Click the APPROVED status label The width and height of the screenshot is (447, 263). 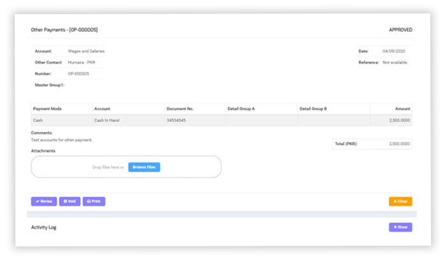[x=400, y=29]
